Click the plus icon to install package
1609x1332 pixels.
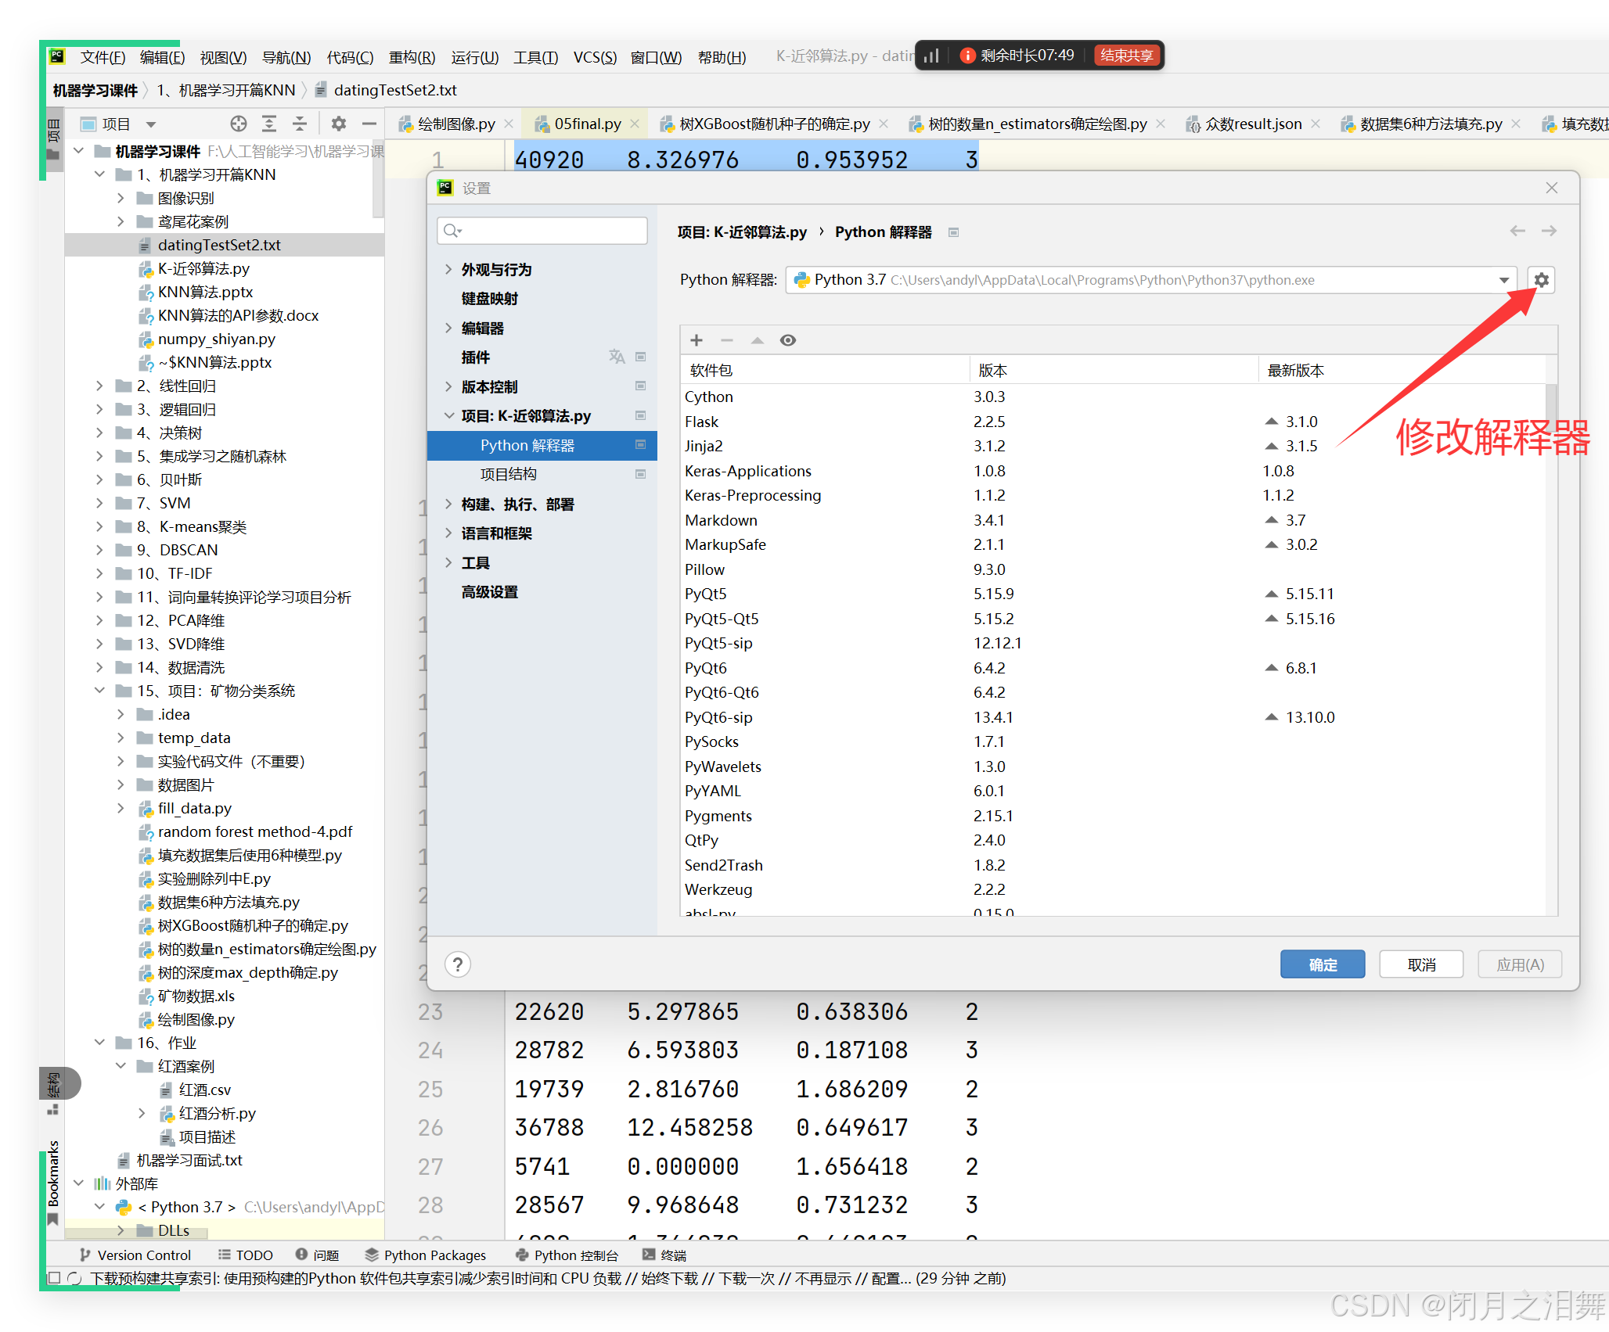click(696, 340)
